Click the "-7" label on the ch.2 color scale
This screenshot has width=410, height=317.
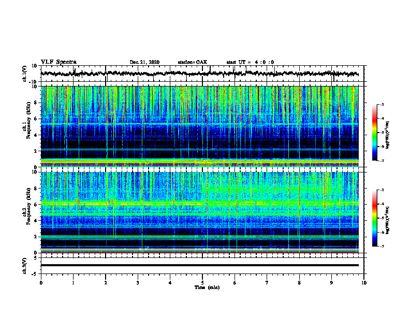click(382, 246)
